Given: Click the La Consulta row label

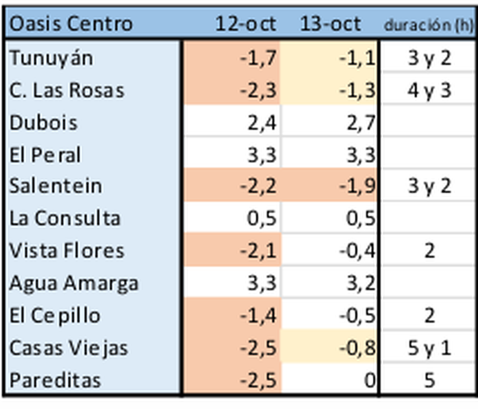Looking at the screenshot, I should point(65,218).
